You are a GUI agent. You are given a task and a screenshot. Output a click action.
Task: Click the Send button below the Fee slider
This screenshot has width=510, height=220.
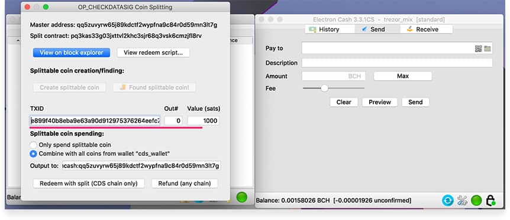[415, 102]
